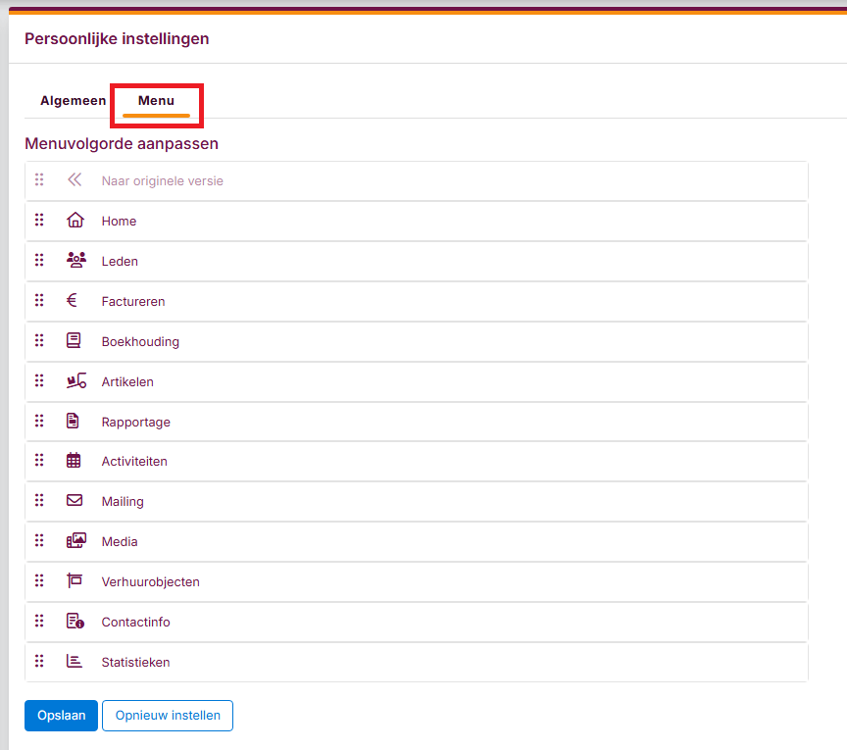Image resolution: width=847 pixels, height=750 pixels.
Task: Select the Menu tab
Action: (156, 101)
